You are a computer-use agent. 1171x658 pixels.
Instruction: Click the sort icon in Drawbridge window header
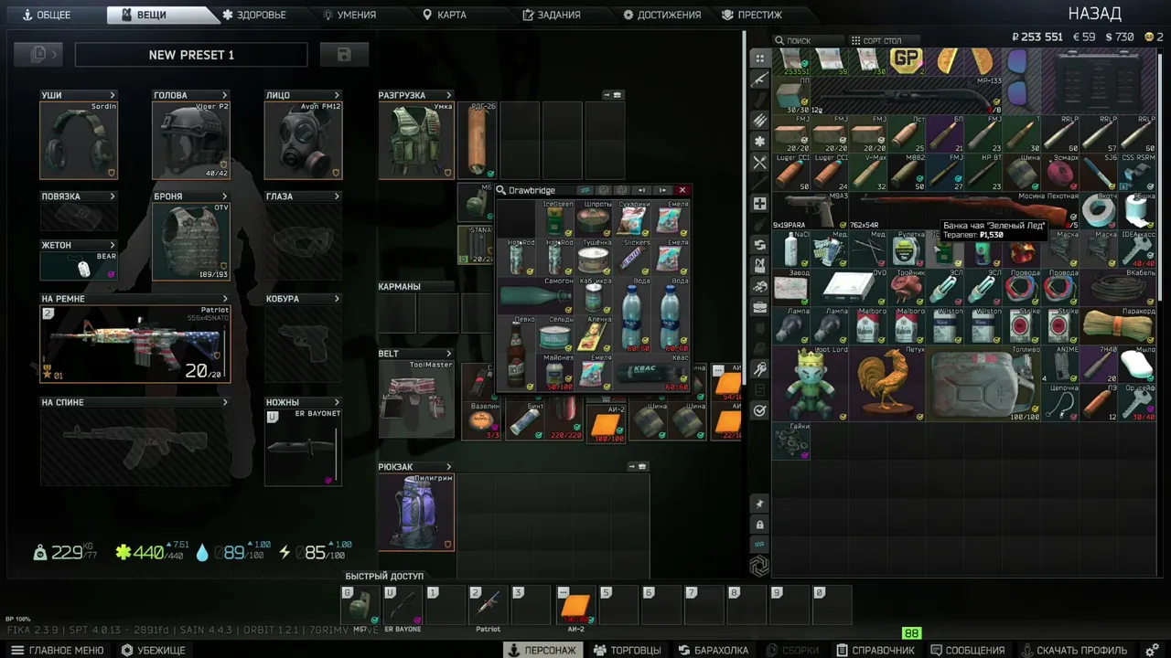pos(585,190)
